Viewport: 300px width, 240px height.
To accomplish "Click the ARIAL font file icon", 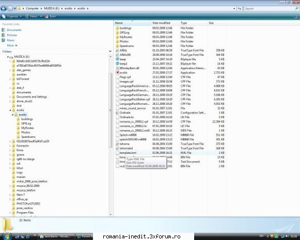I will (118, 51).
